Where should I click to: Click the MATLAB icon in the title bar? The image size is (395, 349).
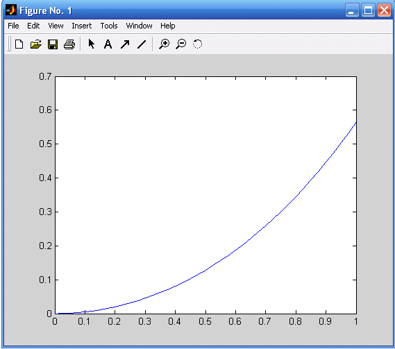click(11, 10)
